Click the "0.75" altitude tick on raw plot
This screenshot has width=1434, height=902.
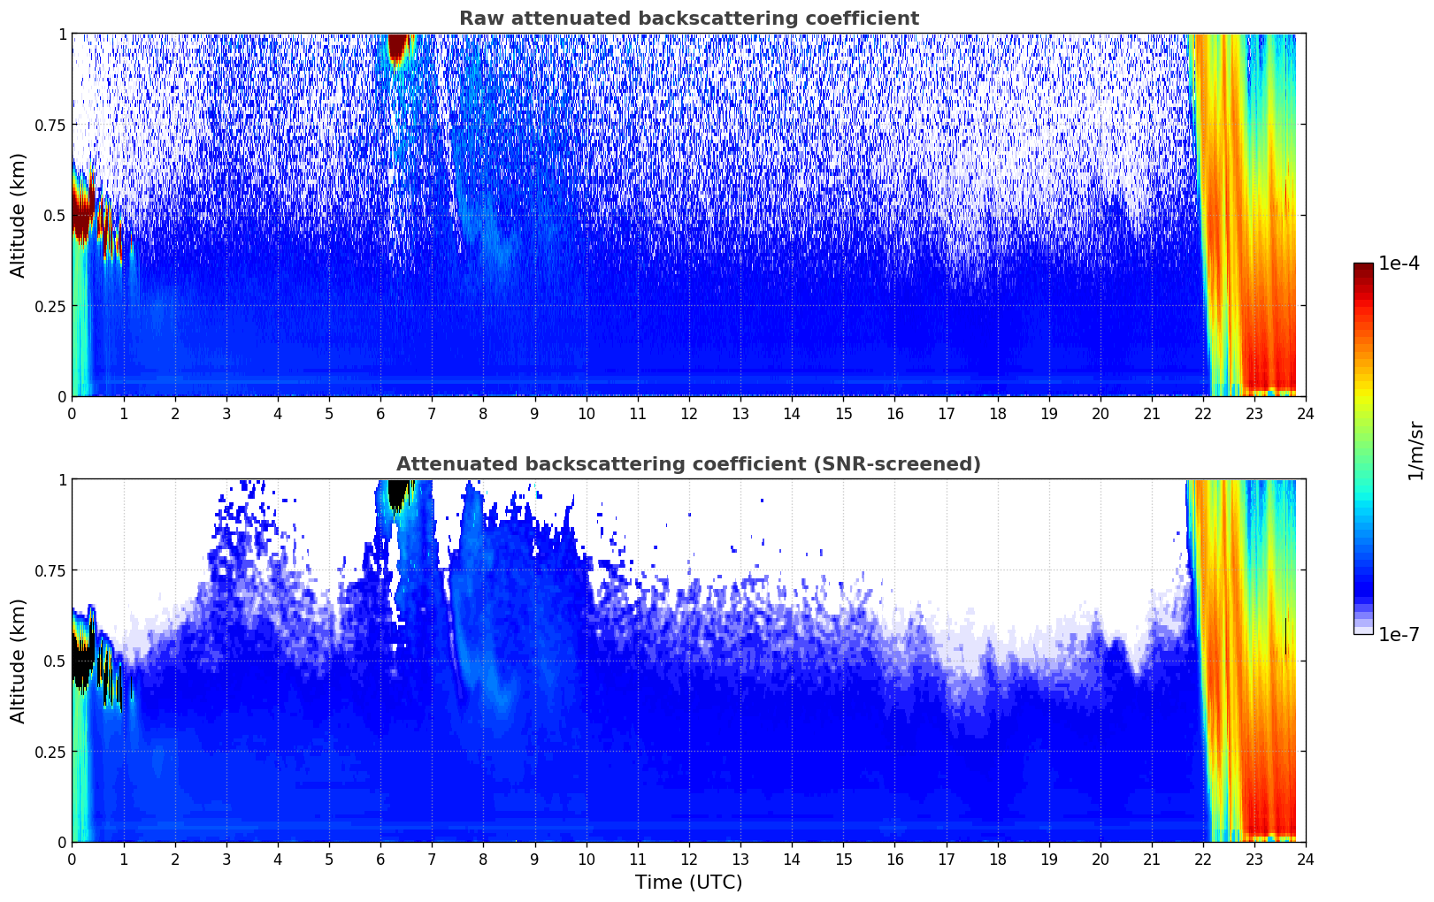tap(50, 125)
